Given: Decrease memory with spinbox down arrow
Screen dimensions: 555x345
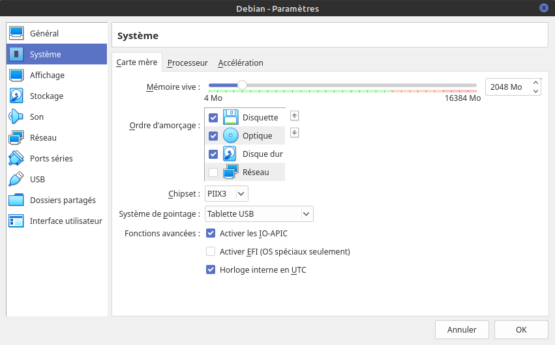Looking at the screenshot, I should tap(535, 91).
